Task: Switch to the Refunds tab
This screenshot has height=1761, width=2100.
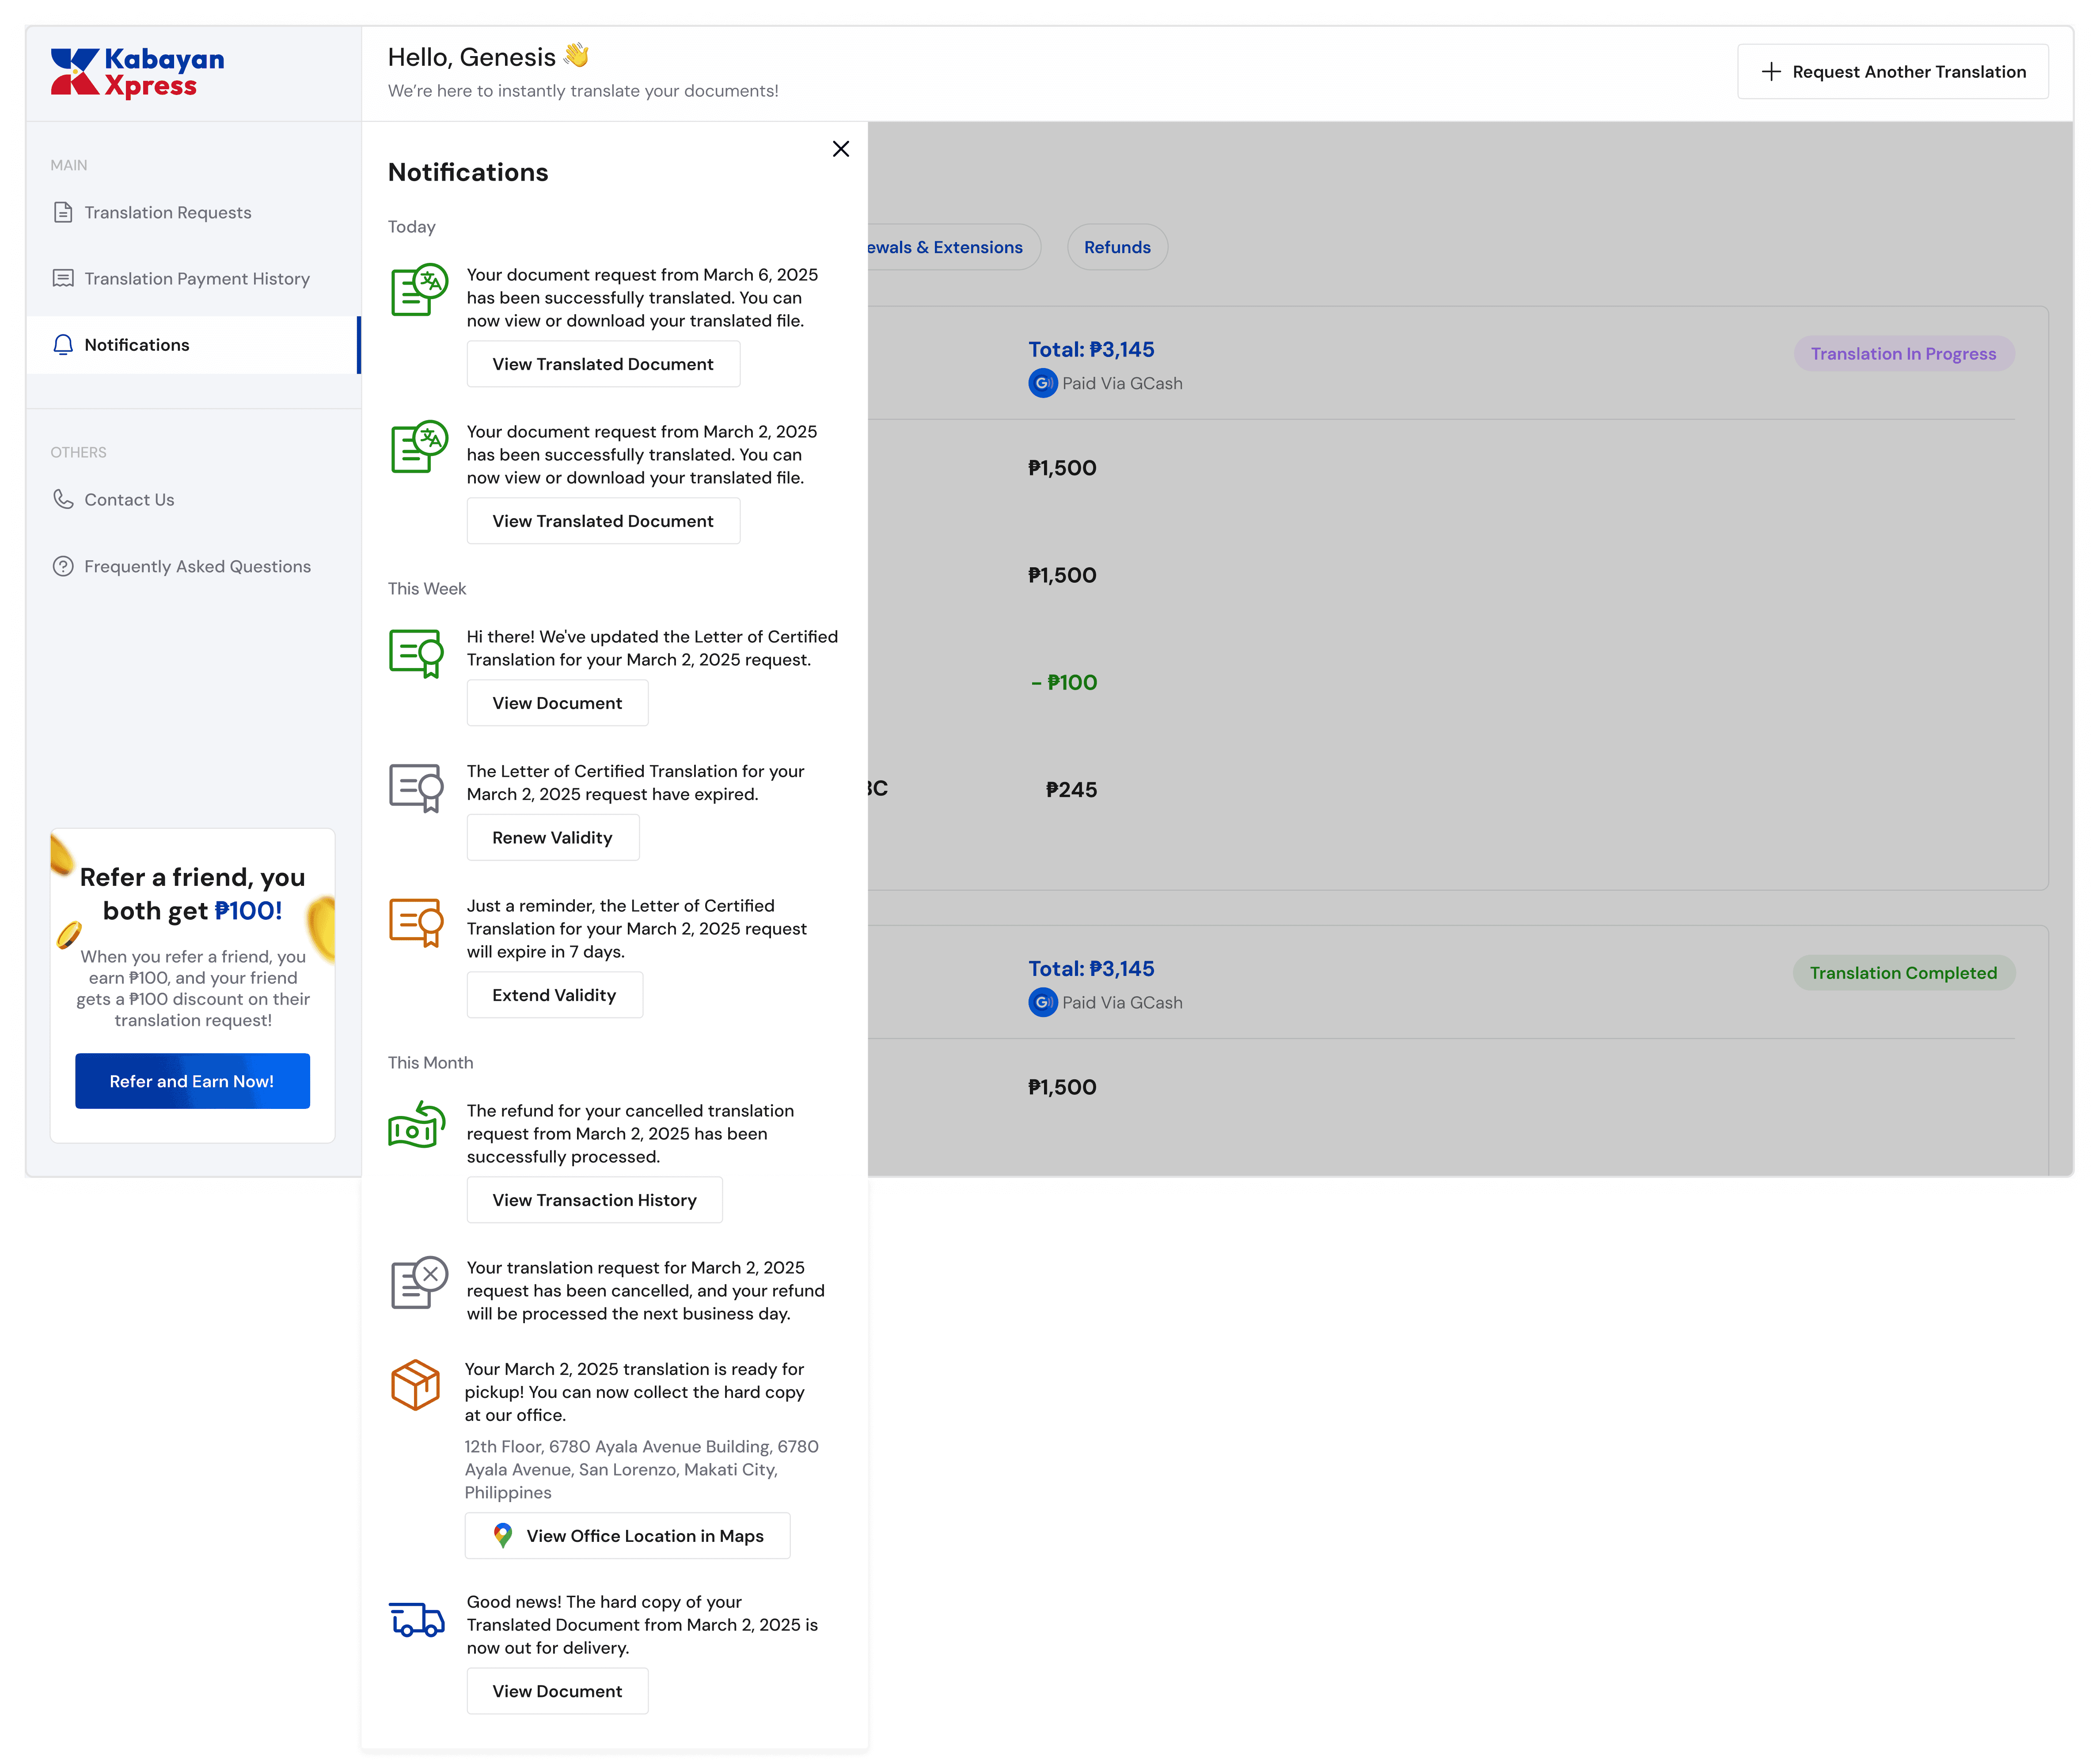Action: pos(1117,247)
